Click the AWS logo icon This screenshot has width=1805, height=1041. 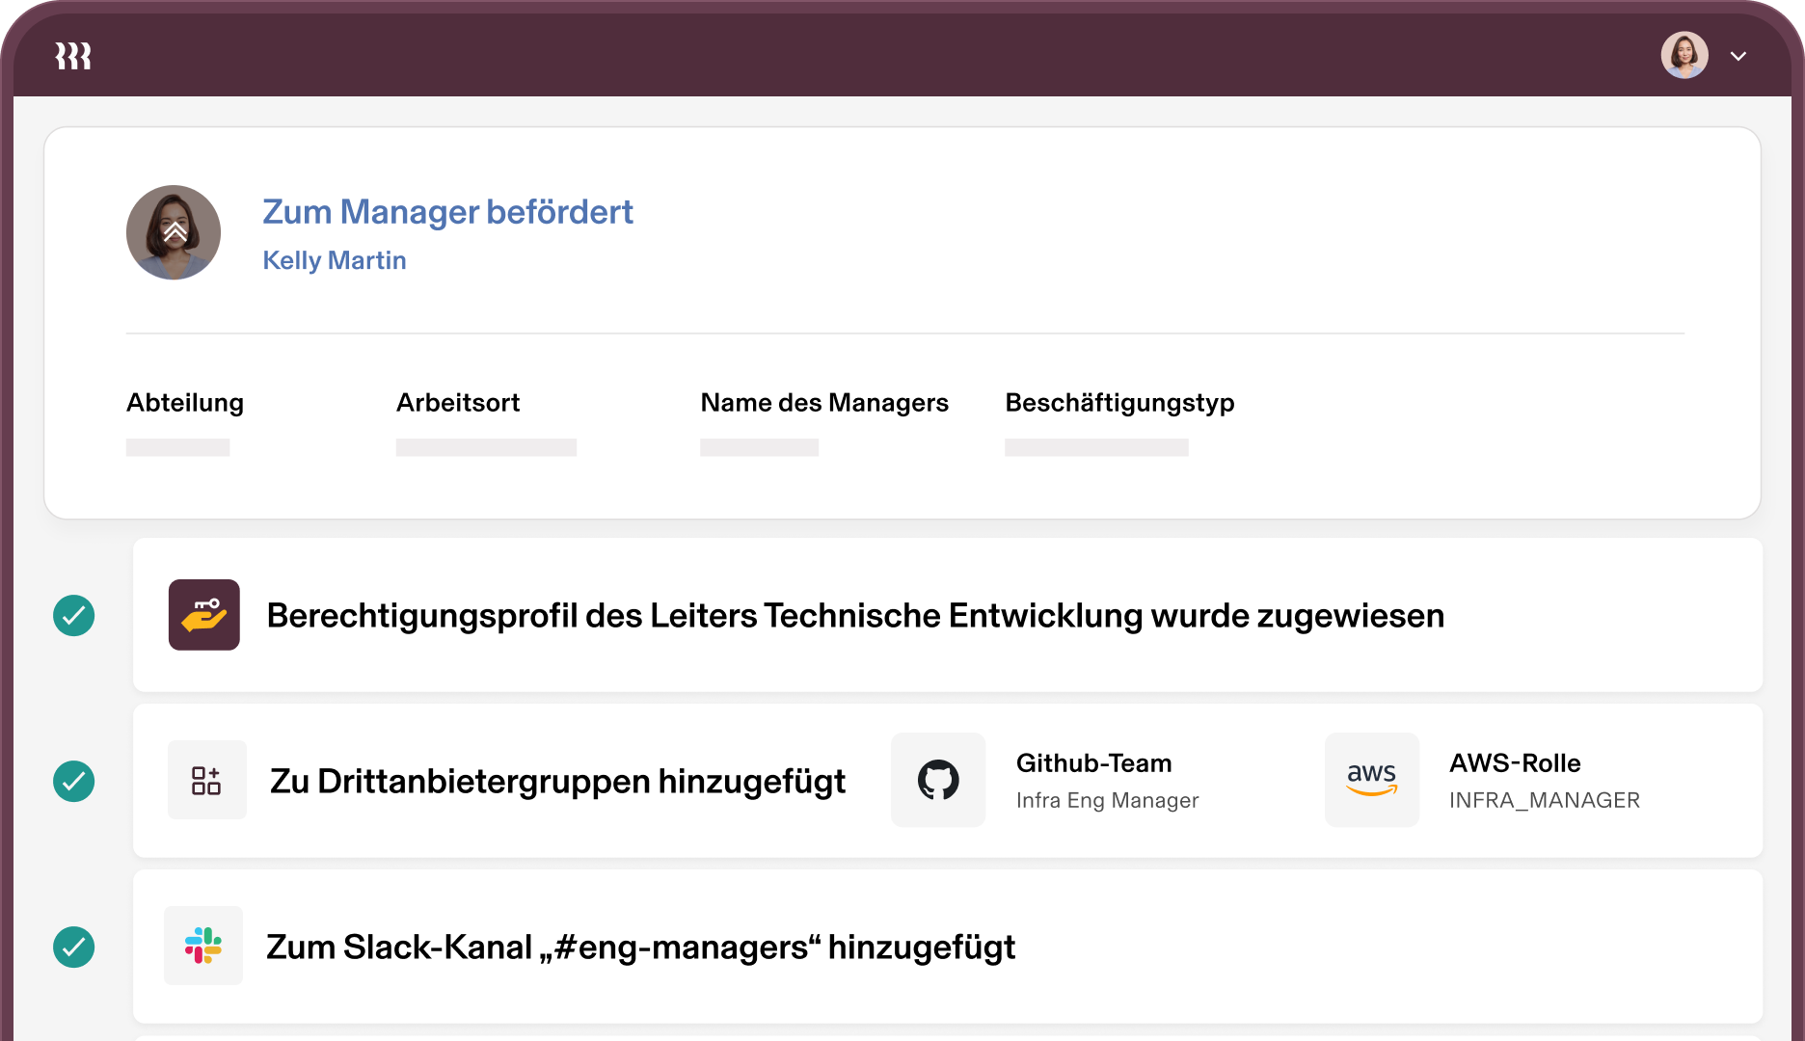(1371, 780)
